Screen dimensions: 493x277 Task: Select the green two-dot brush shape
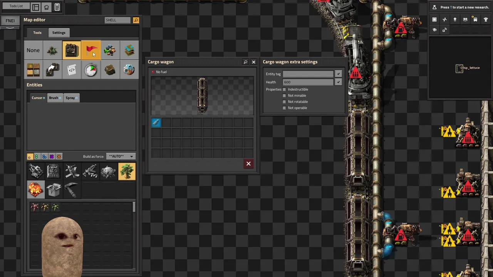pos(37,157)
